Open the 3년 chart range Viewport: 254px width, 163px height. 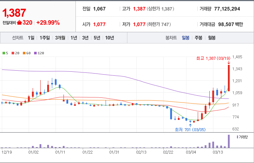[x=85, y=38]
